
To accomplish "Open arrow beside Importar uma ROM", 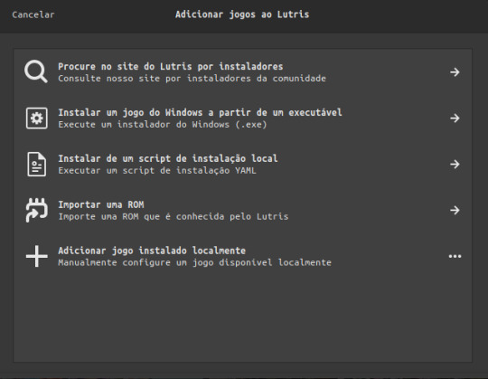I will point(455,210).
